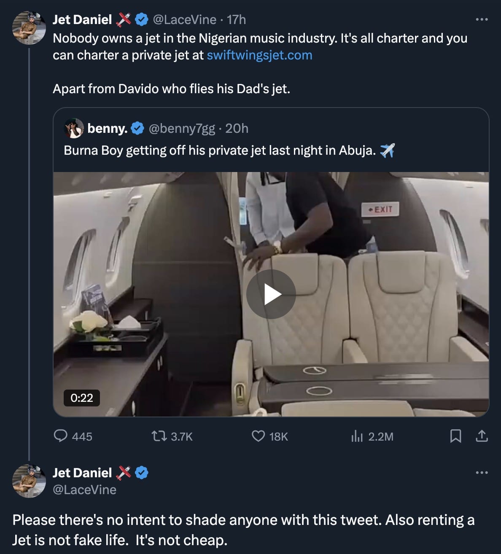Open the @benny7gg profile handle

click(x=182, y=128)
